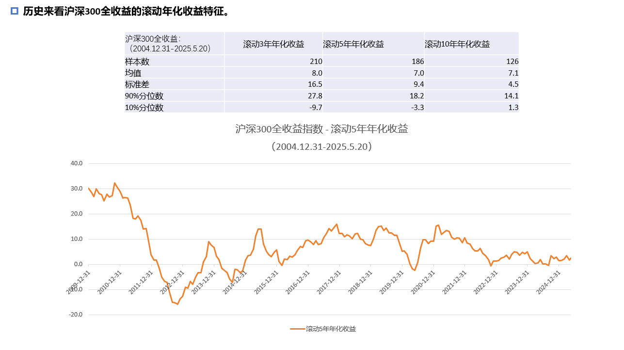Click the 90%分位数 row label

pyautogui.click(x=144, y=96)
